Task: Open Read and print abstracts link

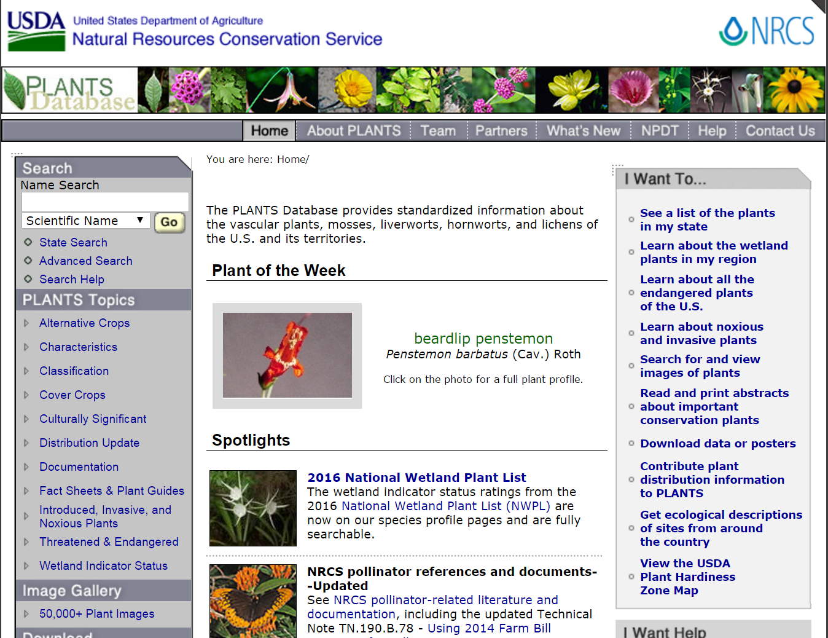Action: pyautogui.click(x=714, y=407)
